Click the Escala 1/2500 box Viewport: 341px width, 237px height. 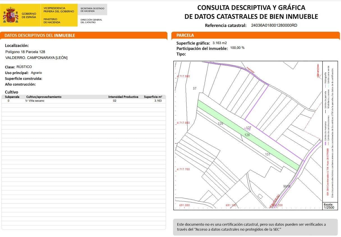(328, 206)
